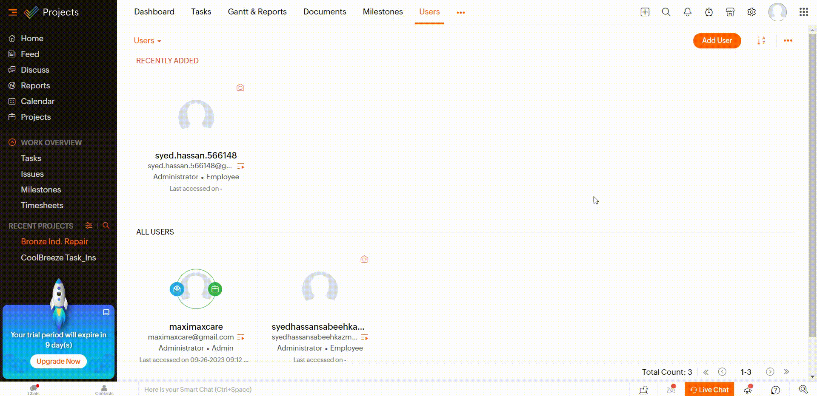Minimize the trial expiry banner
Screen dimensions: 817x396
(x=106, y=312)
